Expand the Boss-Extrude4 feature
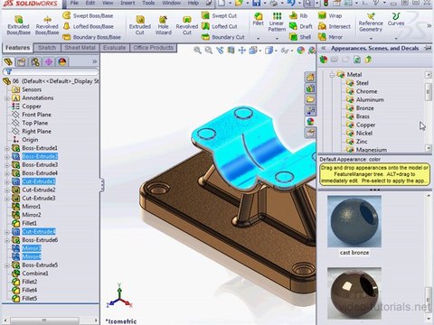434x325 pixels. [6, 173]
